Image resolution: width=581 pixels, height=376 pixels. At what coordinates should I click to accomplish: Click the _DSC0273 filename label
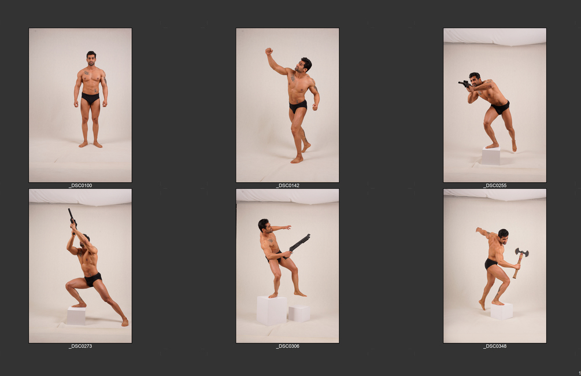[80, 346]
